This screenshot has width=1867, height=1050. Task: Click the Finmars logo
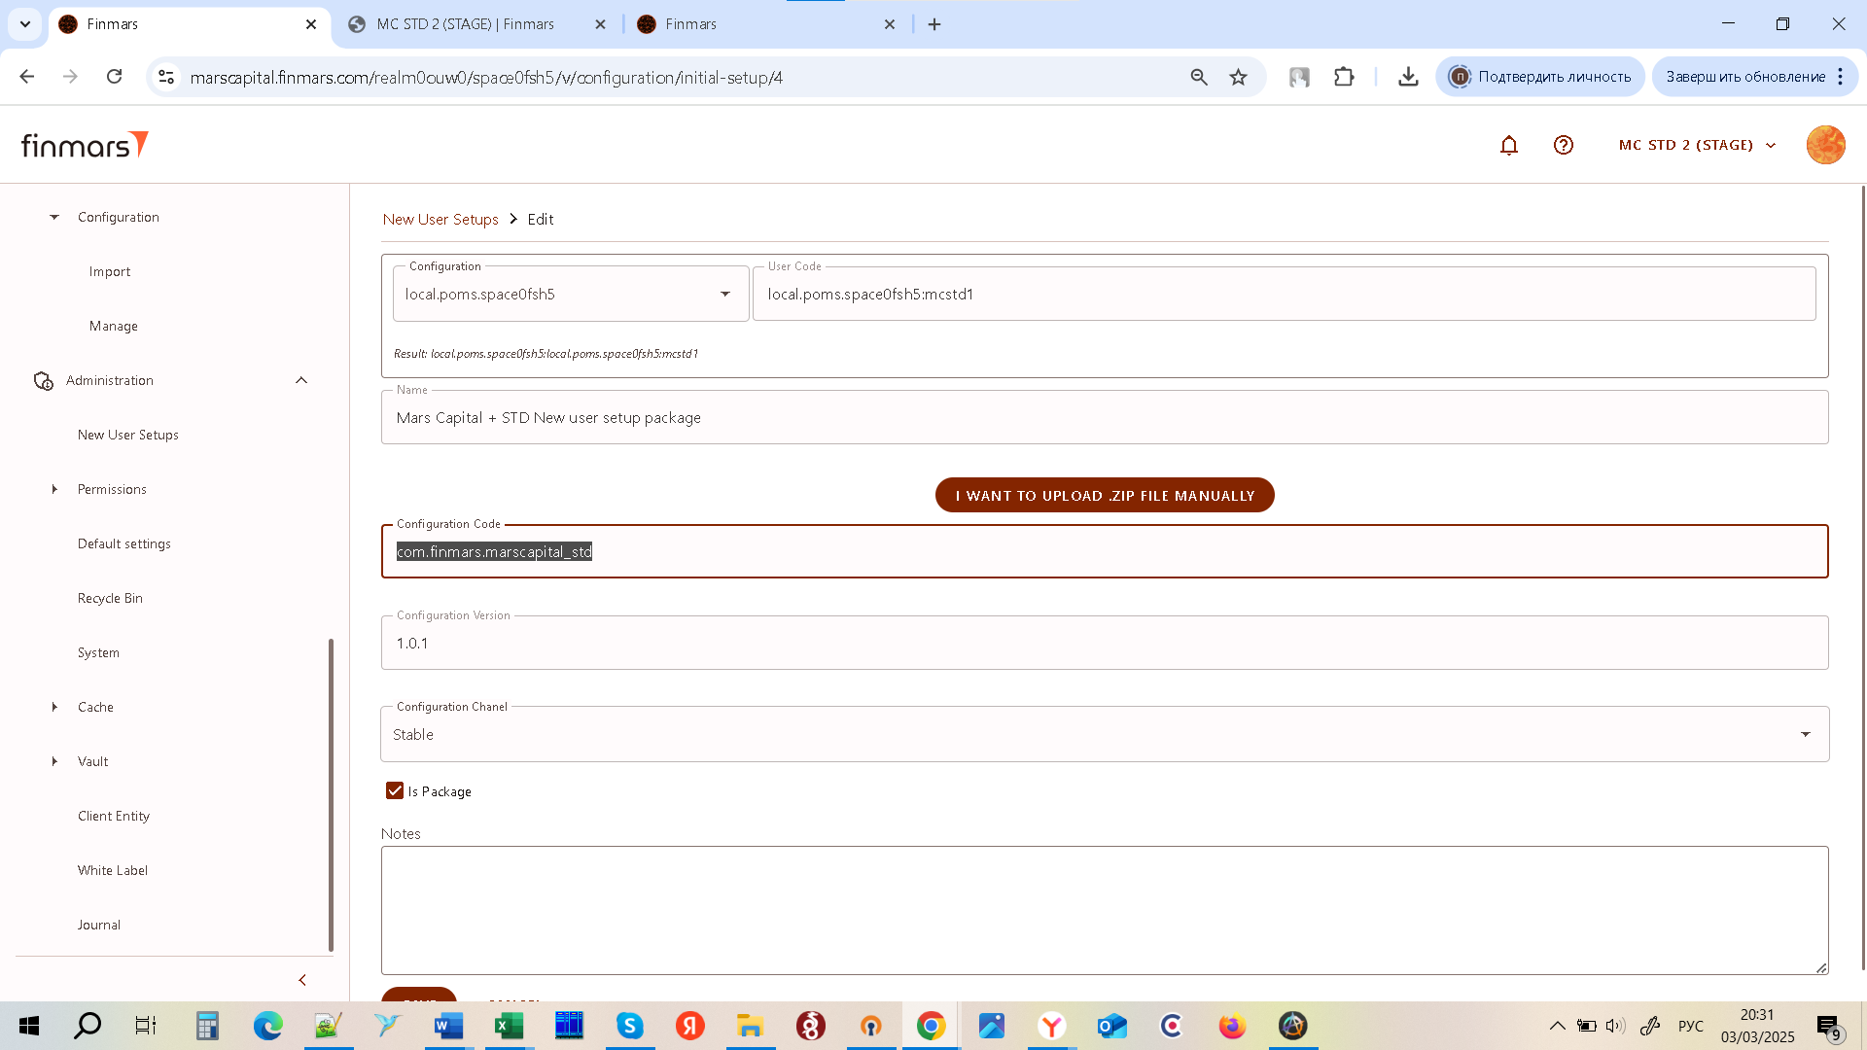point(85,145)
